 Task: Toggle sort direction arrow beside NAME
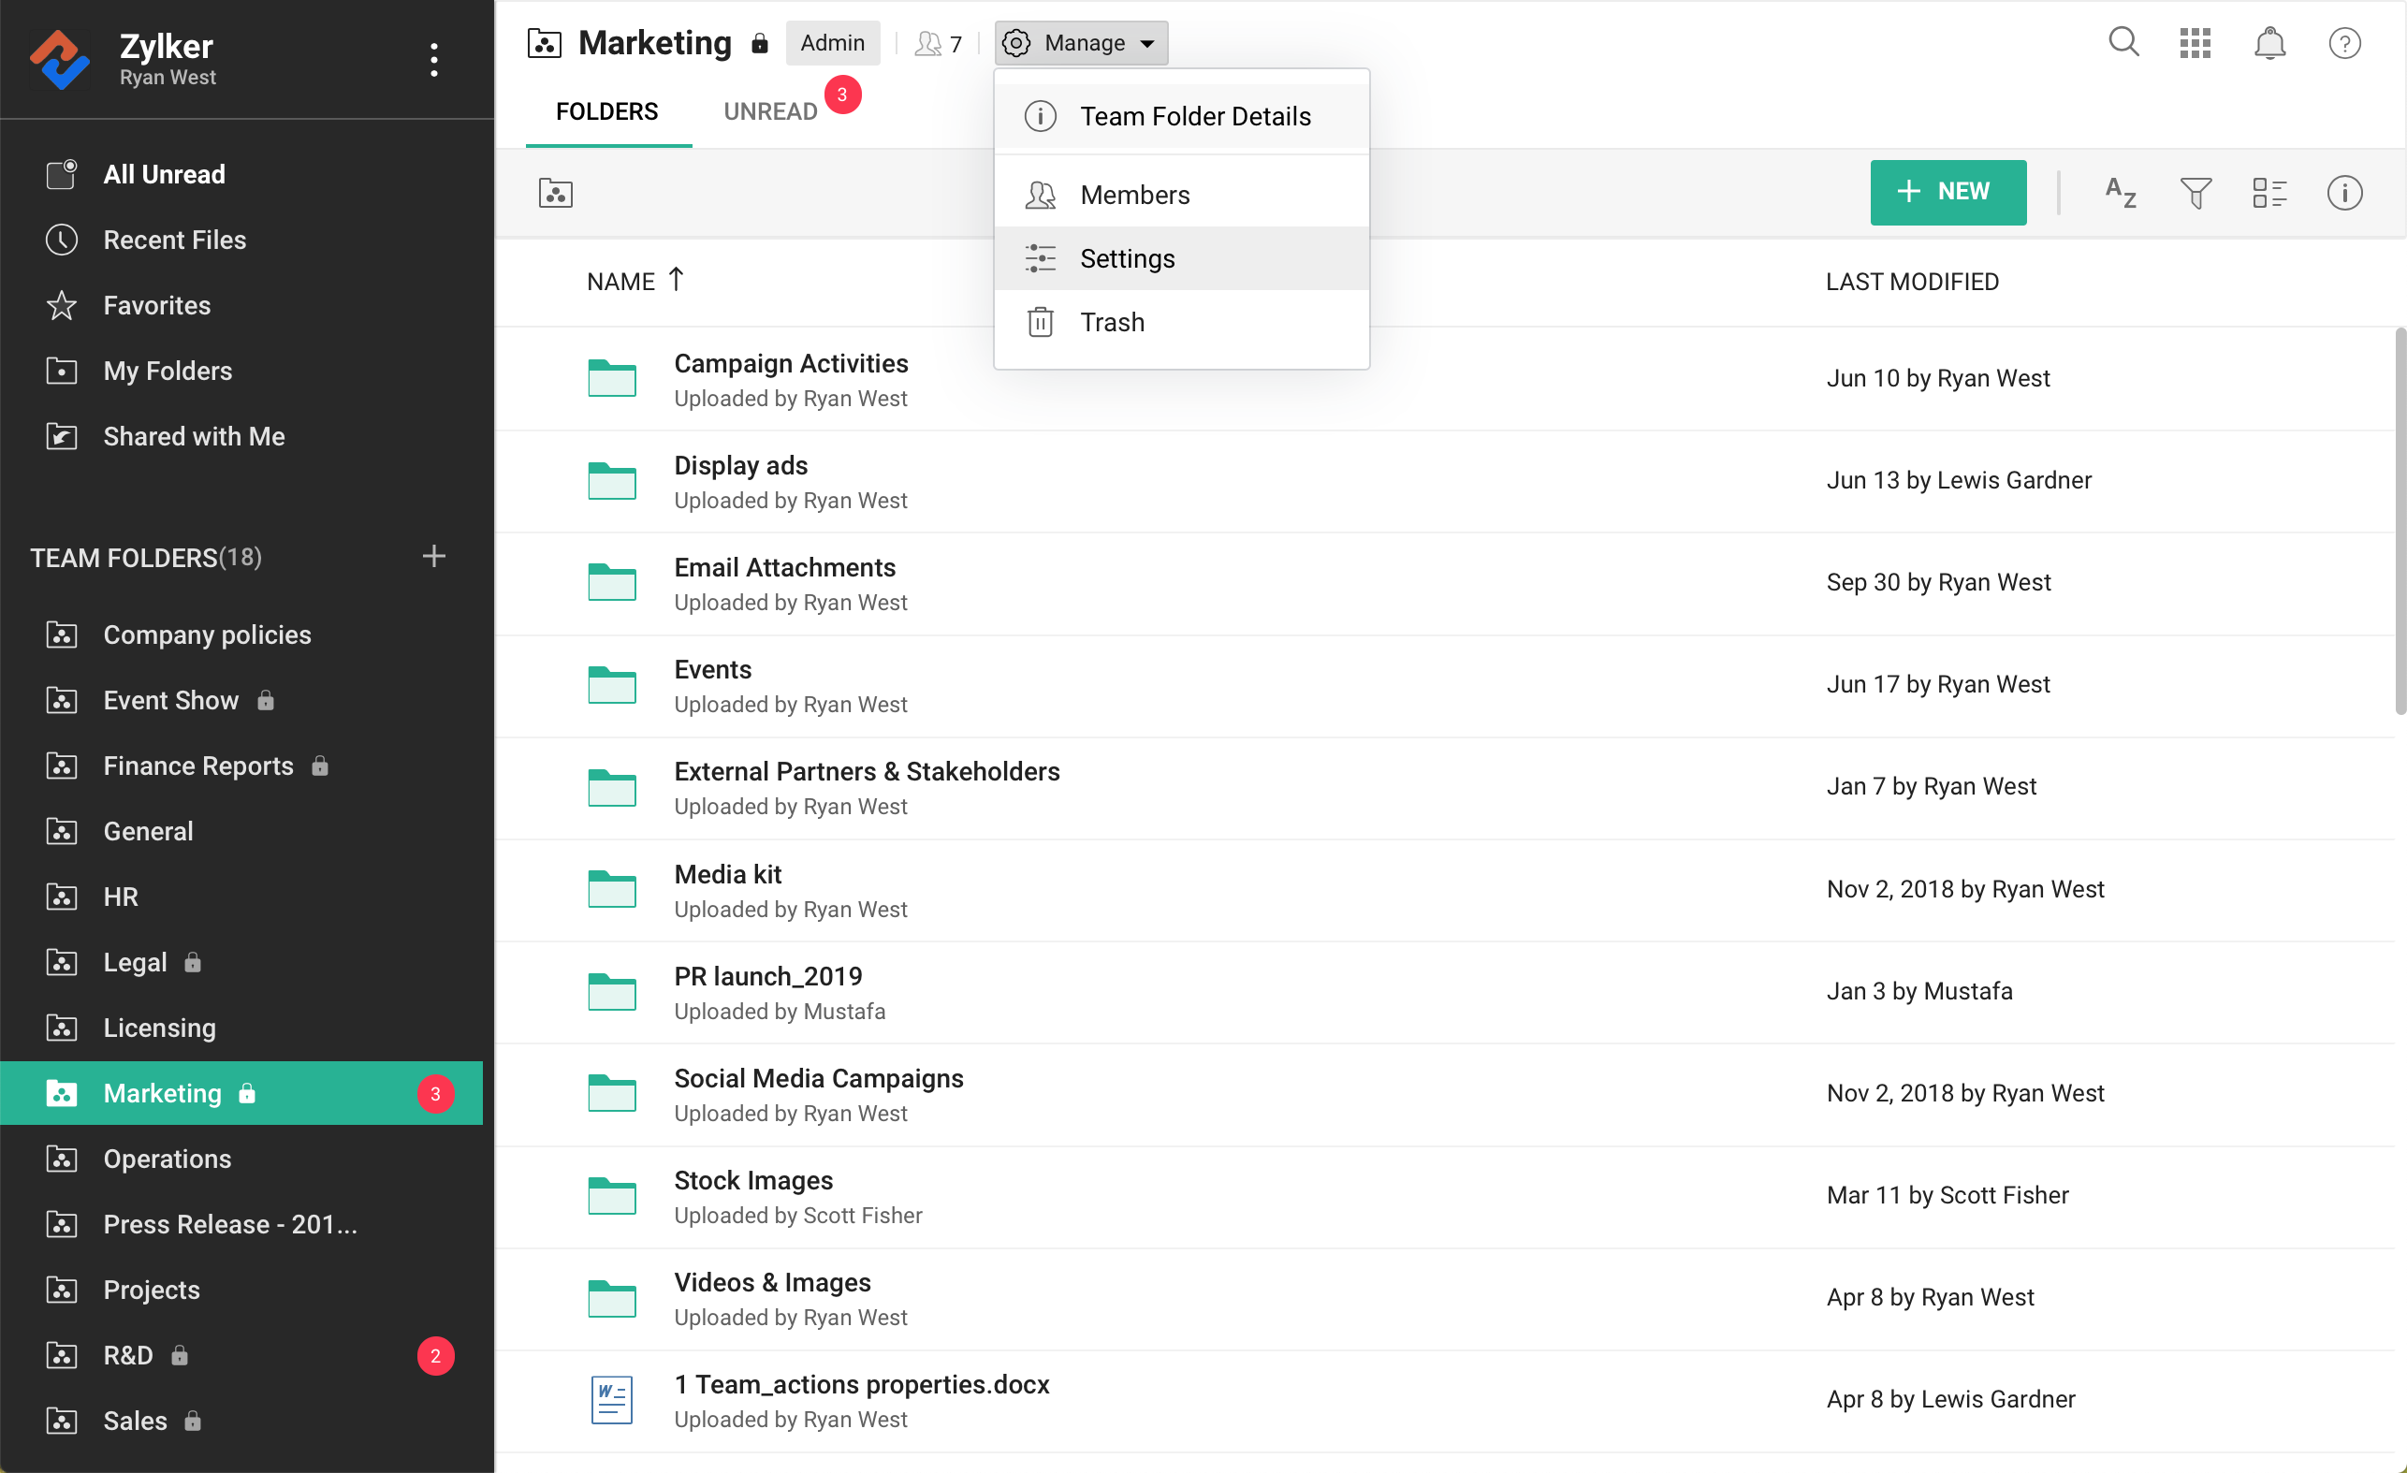676,281
